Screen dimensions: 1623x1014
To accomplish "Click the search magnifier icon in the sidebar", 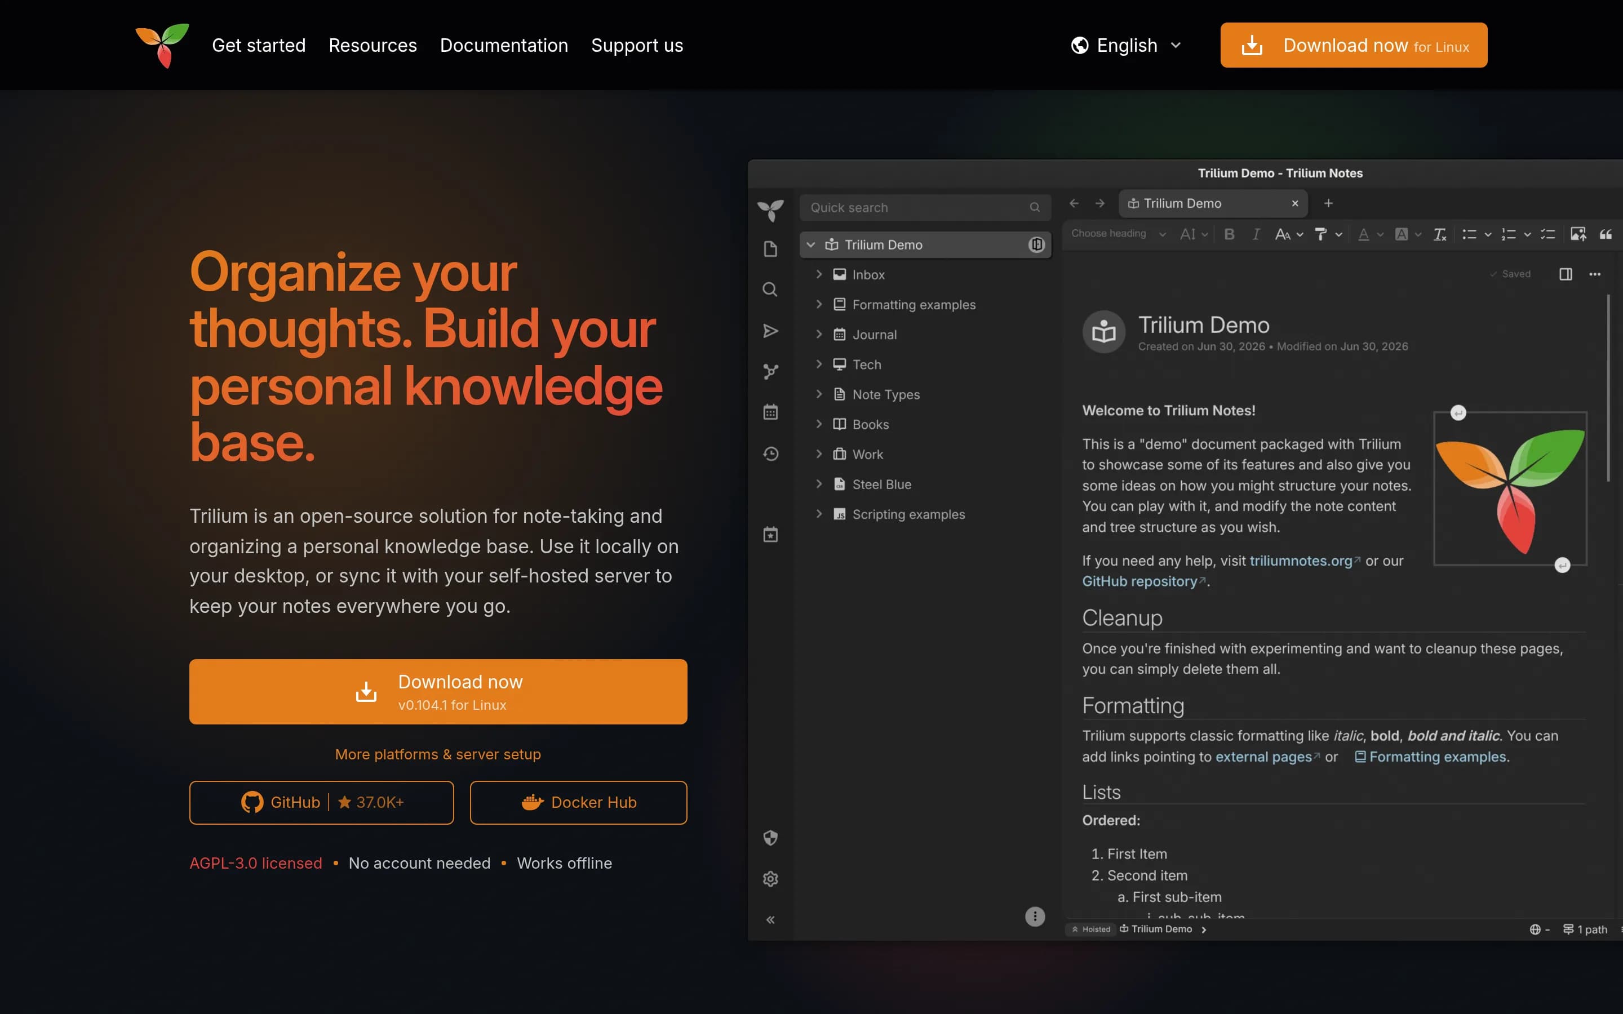I will click(770, 290).
